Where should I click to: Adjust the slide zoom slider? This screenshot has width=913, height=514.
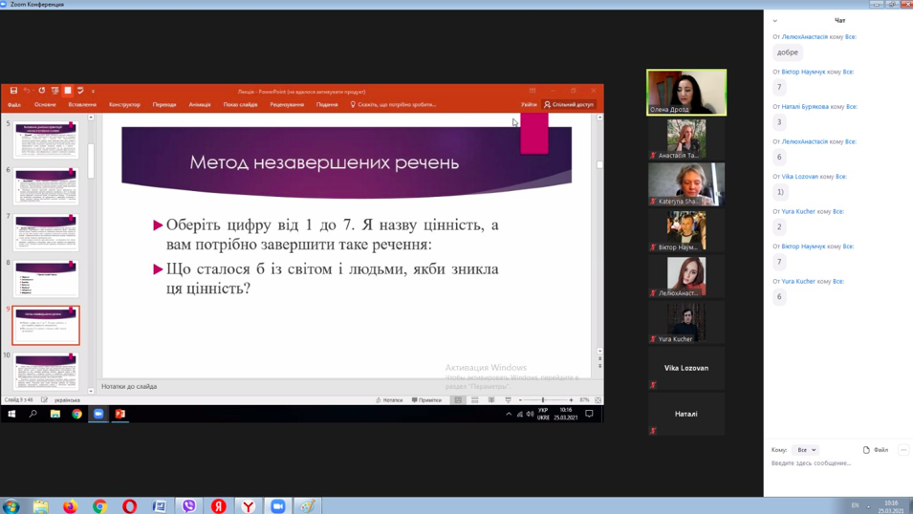pos(543,400)
